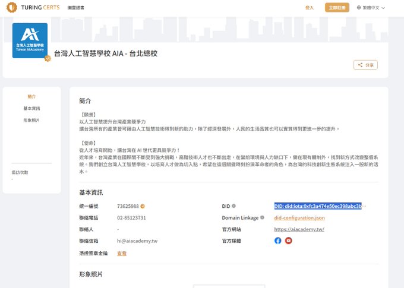Click the 簡介 section heading
The width and height of the screenshot is (404, 288).
(85, 101)
